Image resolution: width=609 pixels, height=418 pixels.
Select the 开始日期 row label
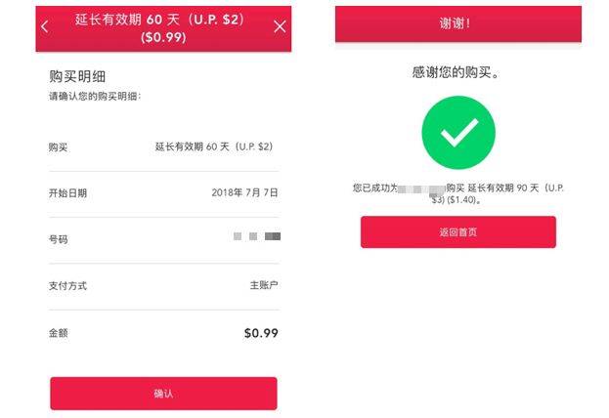67,192
